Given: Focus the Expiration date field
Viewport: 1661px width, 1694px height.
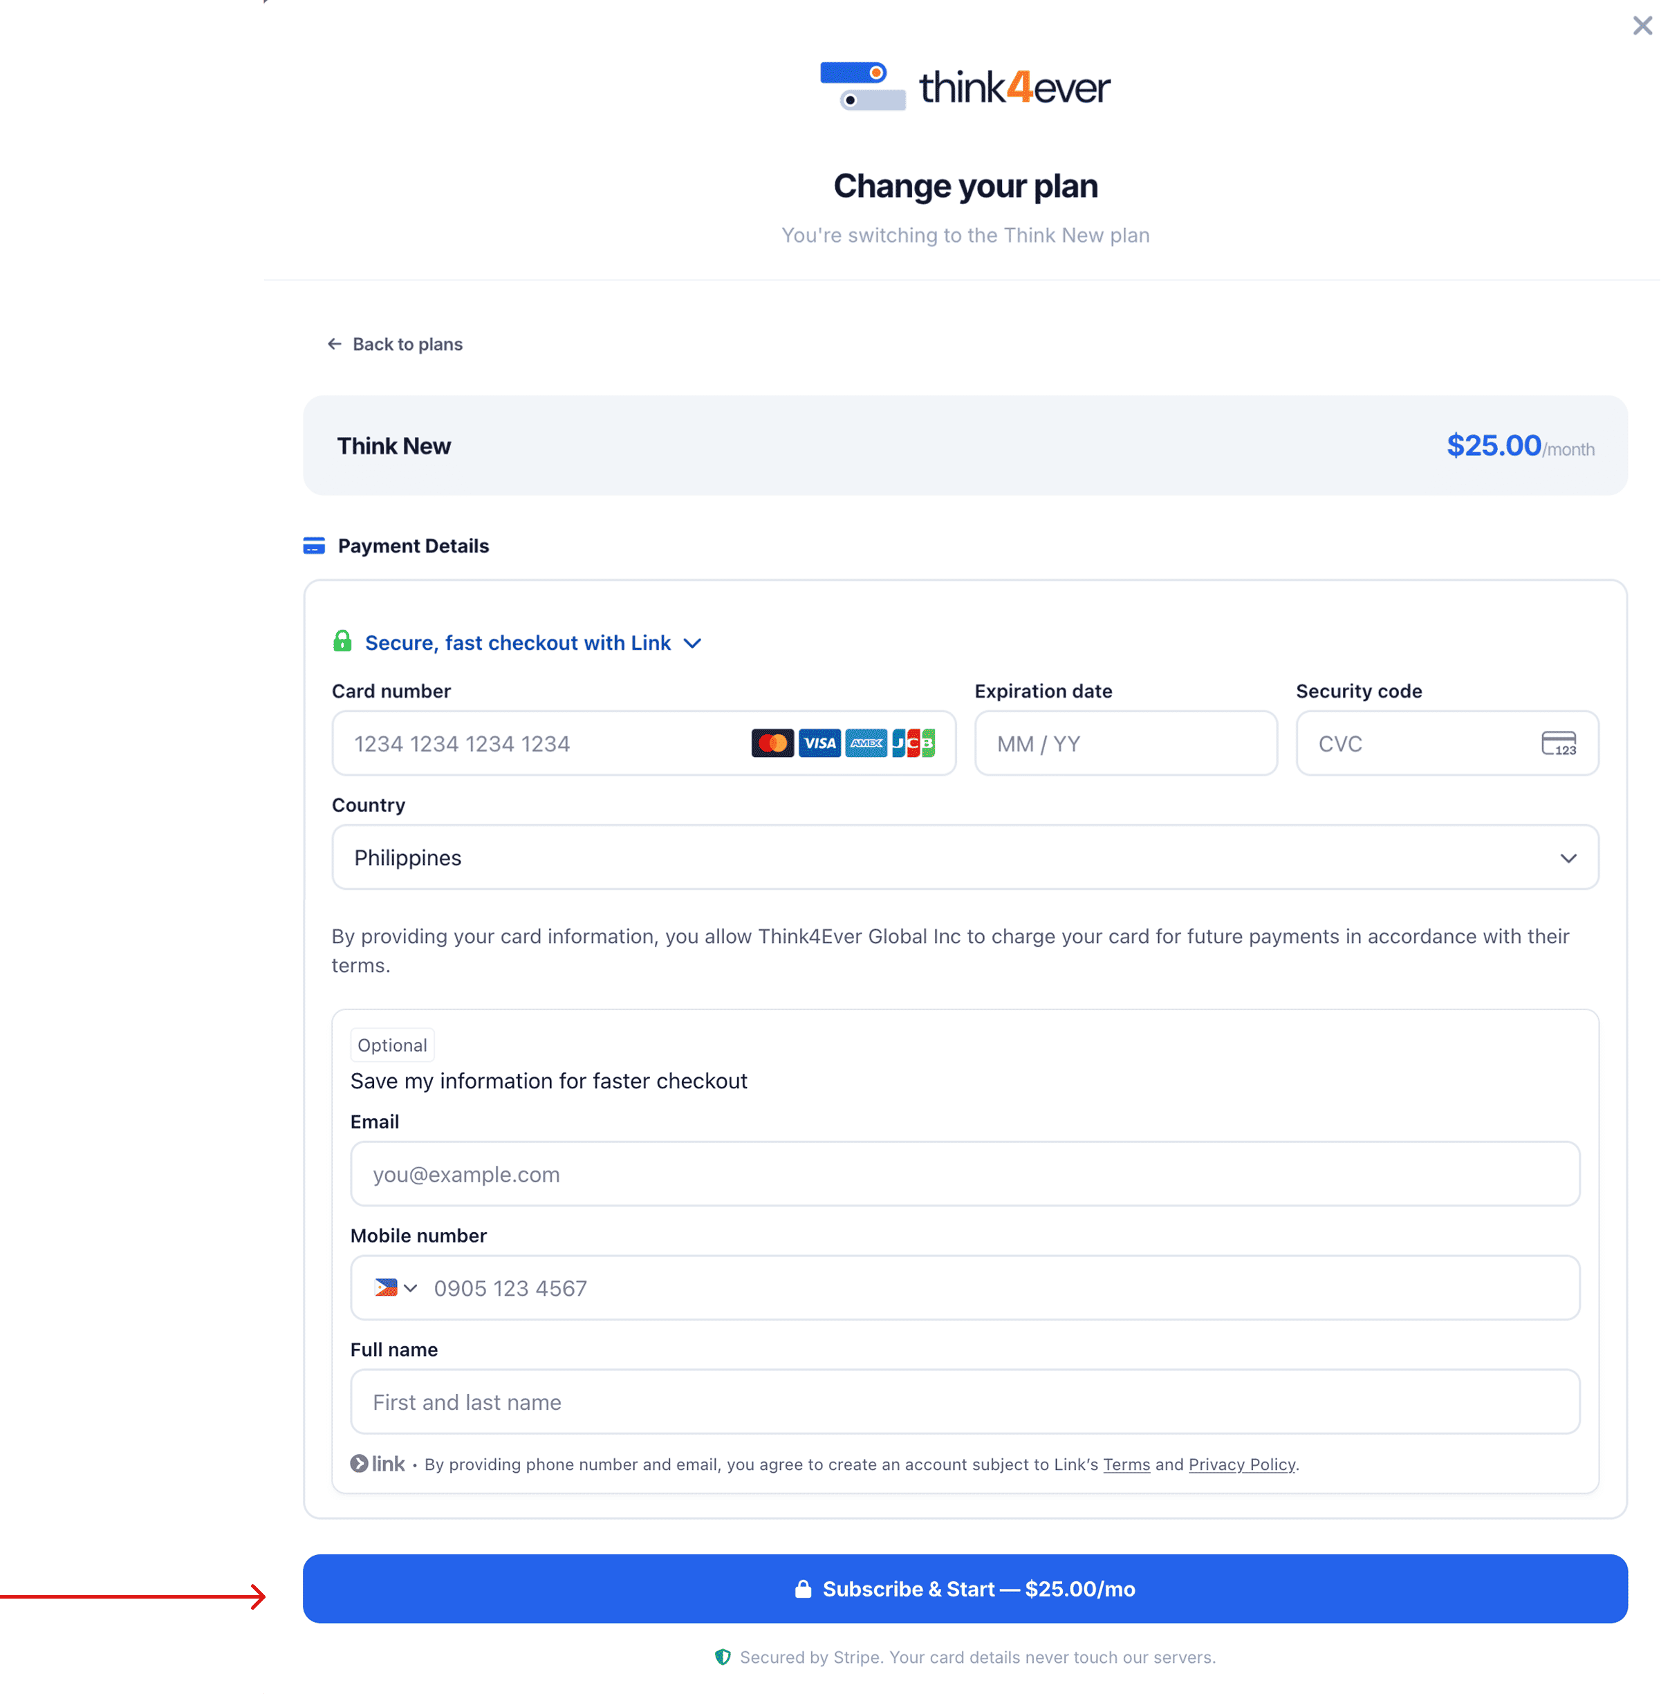Looking at the screenshot, I should (1125, 743).
